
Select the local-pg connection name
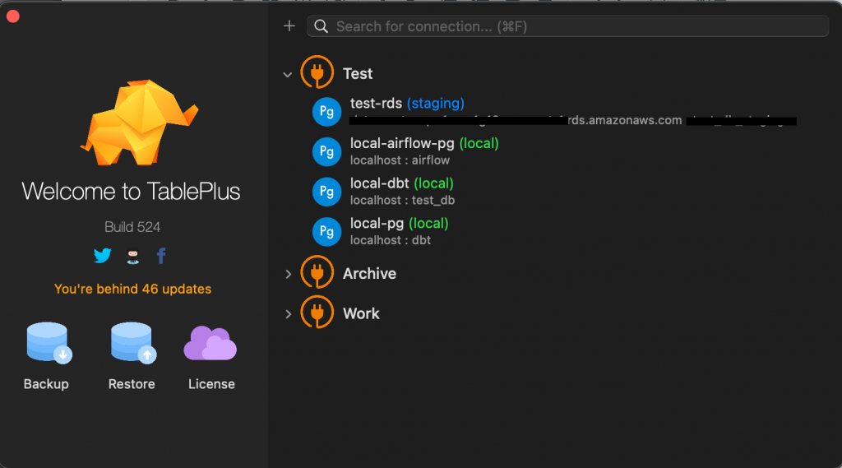377,223
